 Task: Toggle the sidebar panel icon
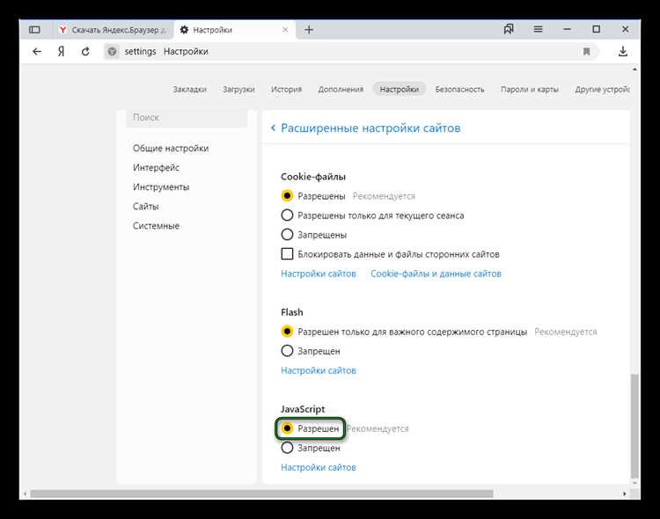click(x=34, y=29)
